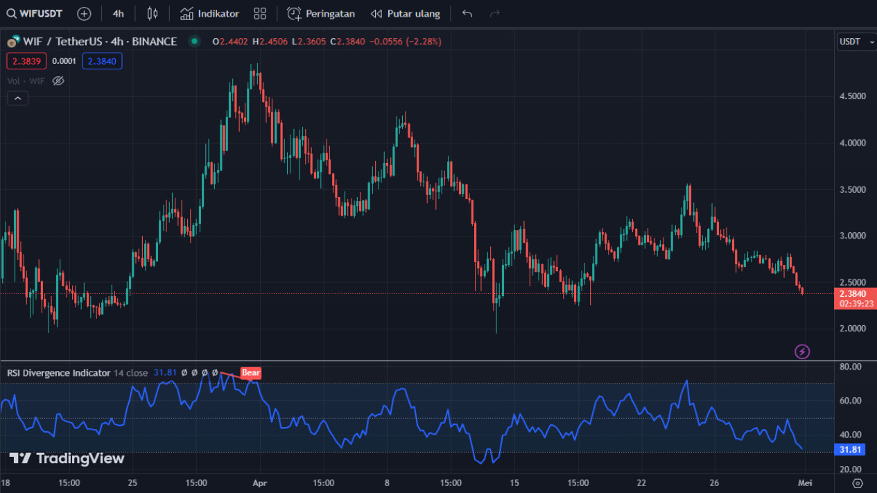Image resolution: width=877 pixels, height=493 pixels.
Task: Click the purple lightning flash icon
Action: 802,352
